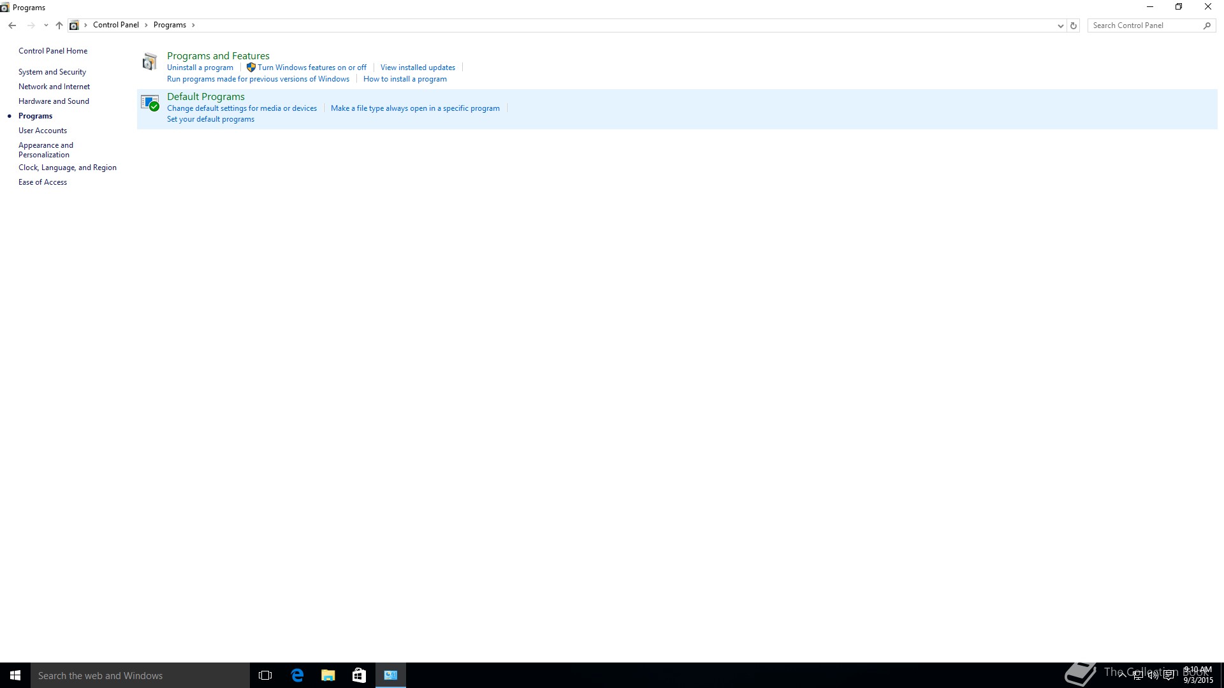Viewport: 1224px width, 688px height.
Task: Open Microsoft Edge from the taskbar
Action: (297, 675)
